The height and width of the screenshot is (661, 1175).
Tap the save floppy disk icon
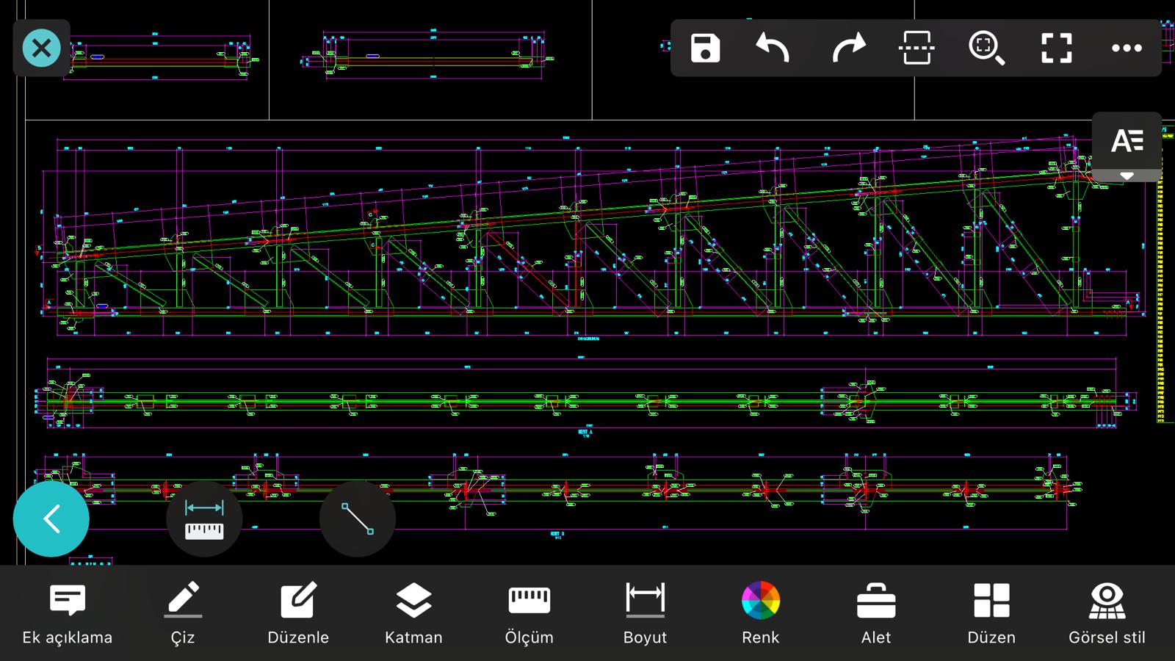coord(705,48)
